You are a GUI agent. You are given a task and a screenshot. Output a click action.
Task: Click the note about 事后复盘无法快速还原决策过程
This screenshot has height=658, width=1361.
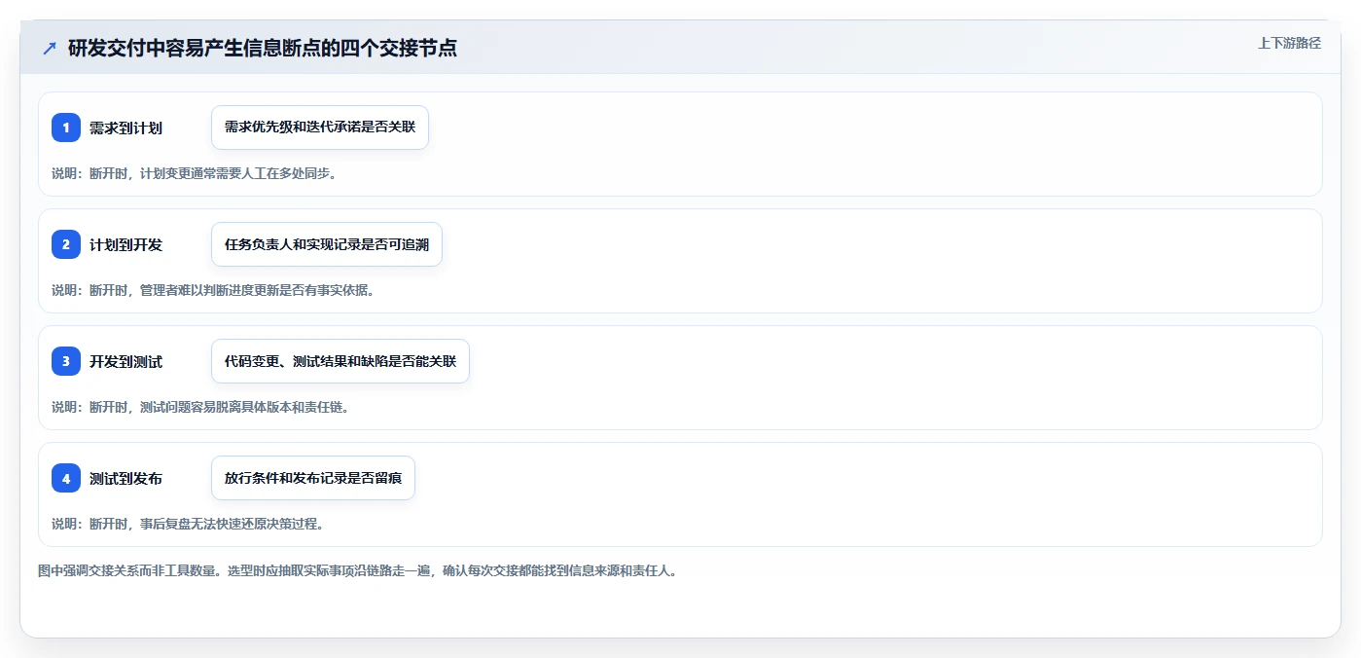pyautogui.click(x=187, y=524)
